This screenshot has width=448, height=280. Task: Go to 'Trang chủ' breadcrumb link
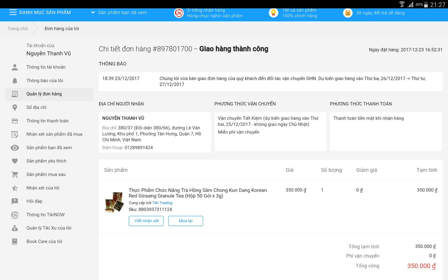[17, 29]
